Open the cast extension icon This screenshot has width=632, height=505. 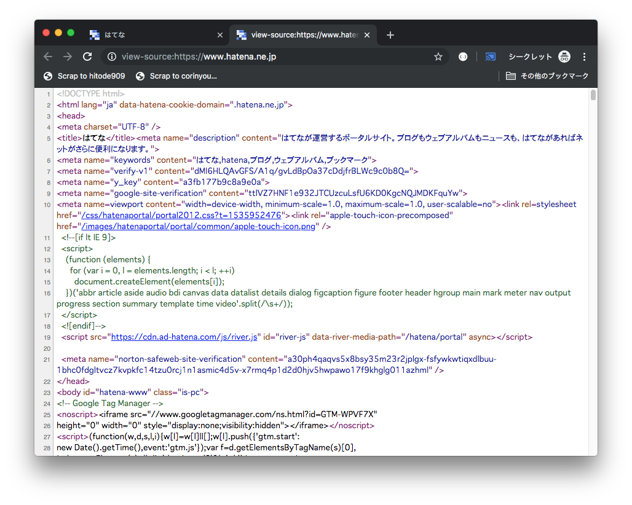click(x=491, y=57)
